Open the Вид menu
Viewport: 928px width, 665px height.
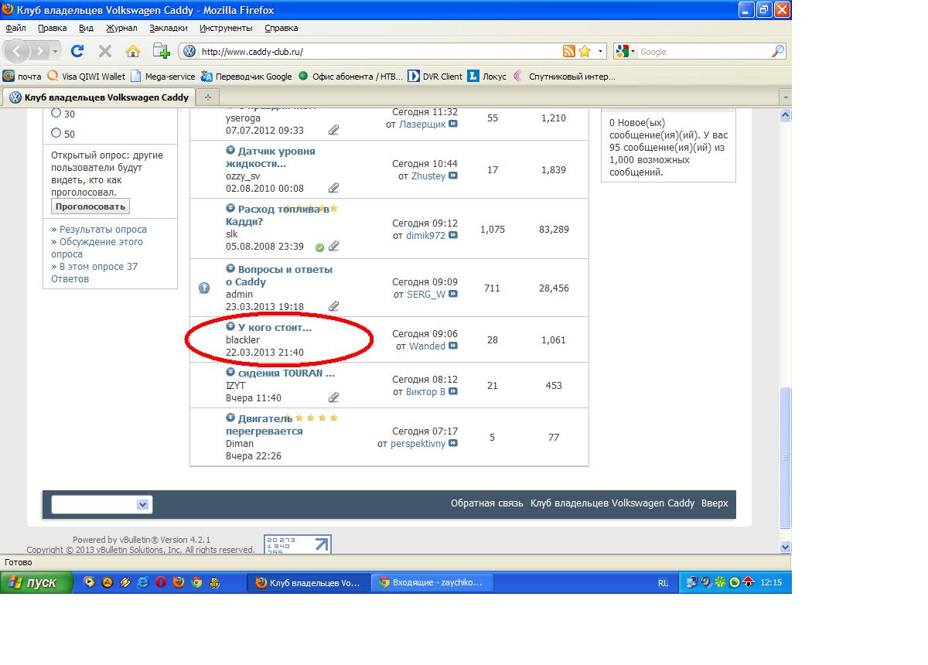[86, 28]
